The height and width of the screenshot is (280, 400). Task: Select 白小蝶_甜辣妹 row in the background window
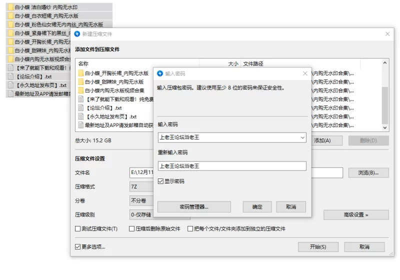coord(38,50)
